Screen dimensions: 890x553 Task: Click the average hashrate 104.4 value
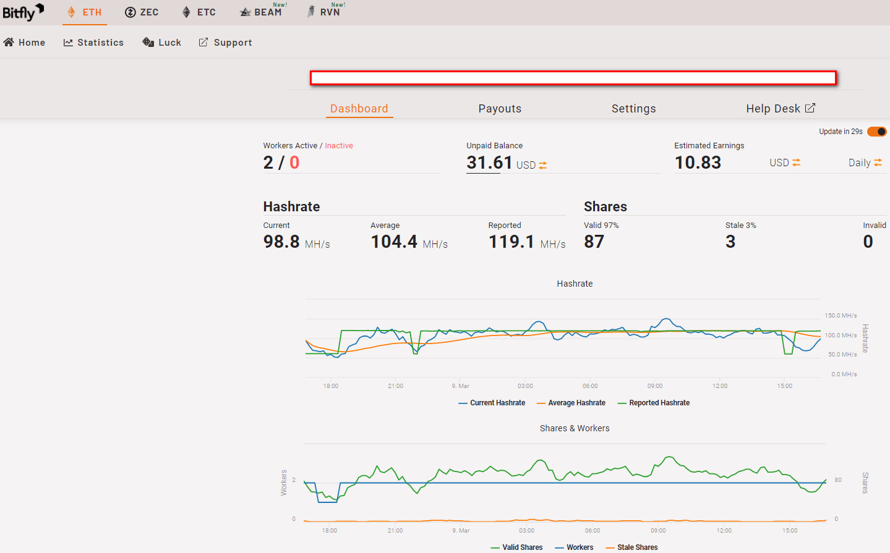click(x=394, y=242)
